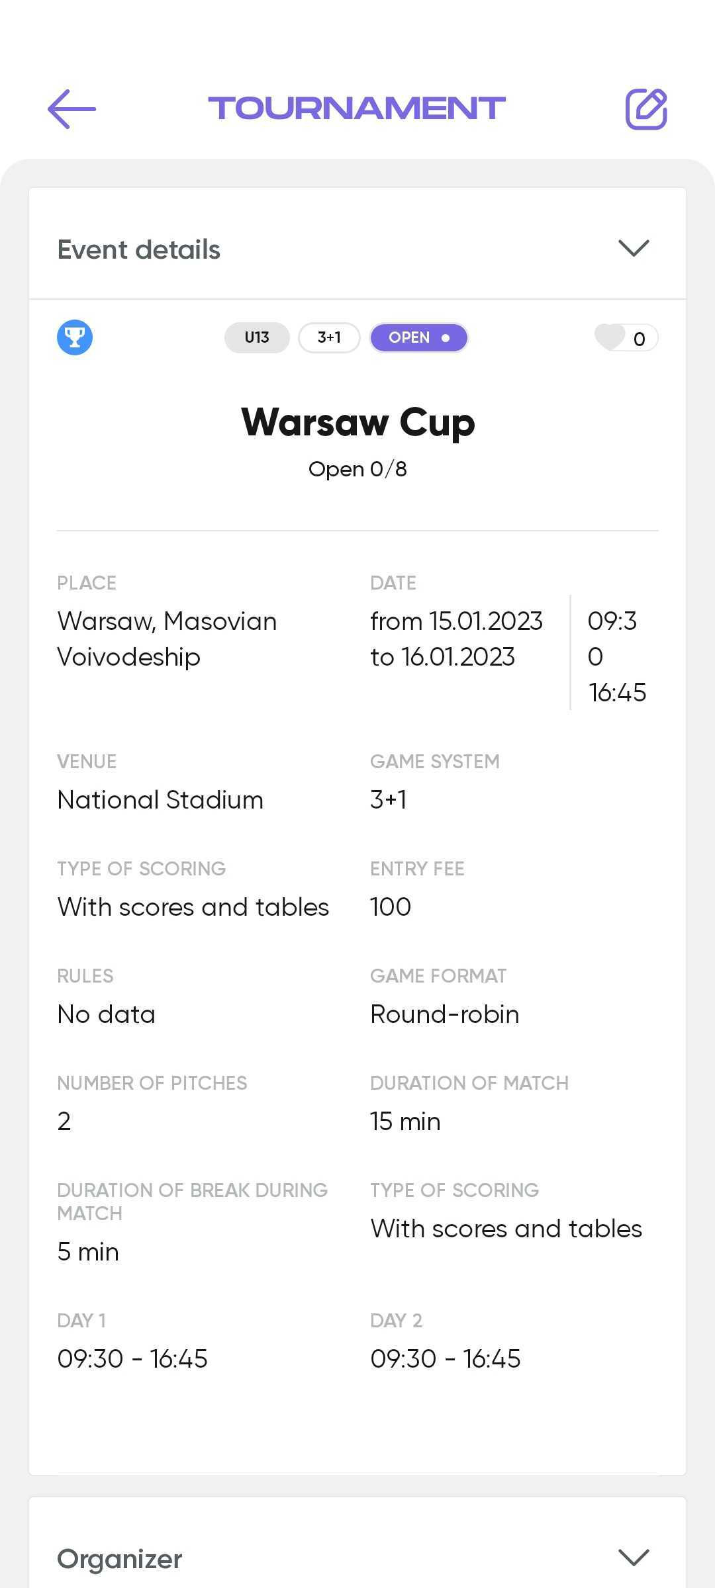Tap the Organizer section label
Viewport: 715px width, 1588px height.
click(120, 1559)
